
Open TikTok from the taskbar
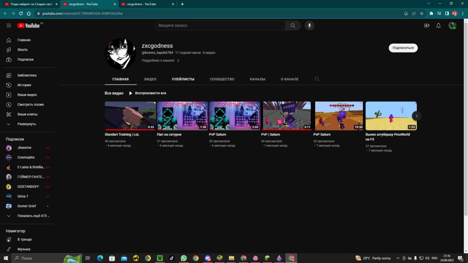click(x=172, y=258)
